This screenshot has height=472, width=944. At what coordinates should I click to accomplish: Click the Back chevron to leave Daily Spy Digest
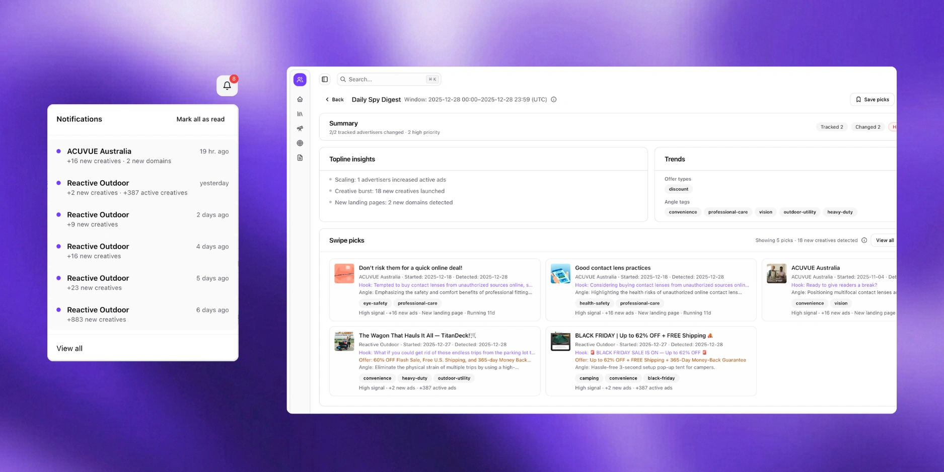click(326, 100)
